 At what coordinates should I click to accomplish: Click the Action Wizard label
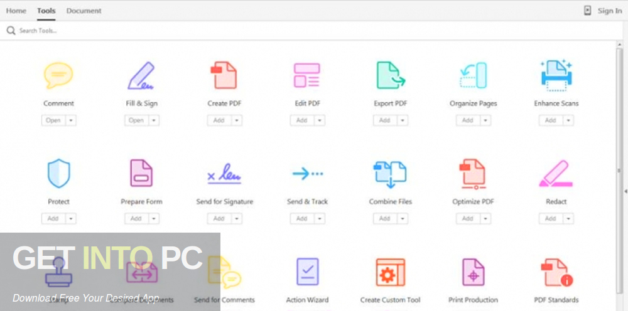coord(307,300)
